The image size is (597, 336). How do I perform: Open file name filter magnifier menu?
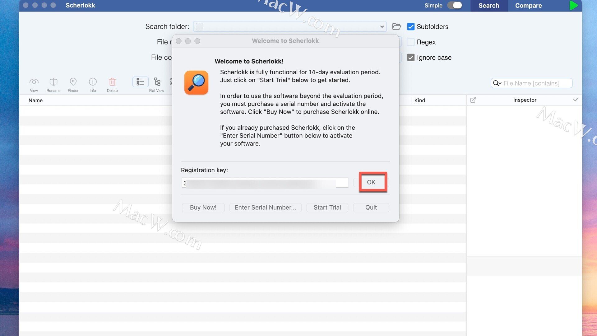point(497,83)
